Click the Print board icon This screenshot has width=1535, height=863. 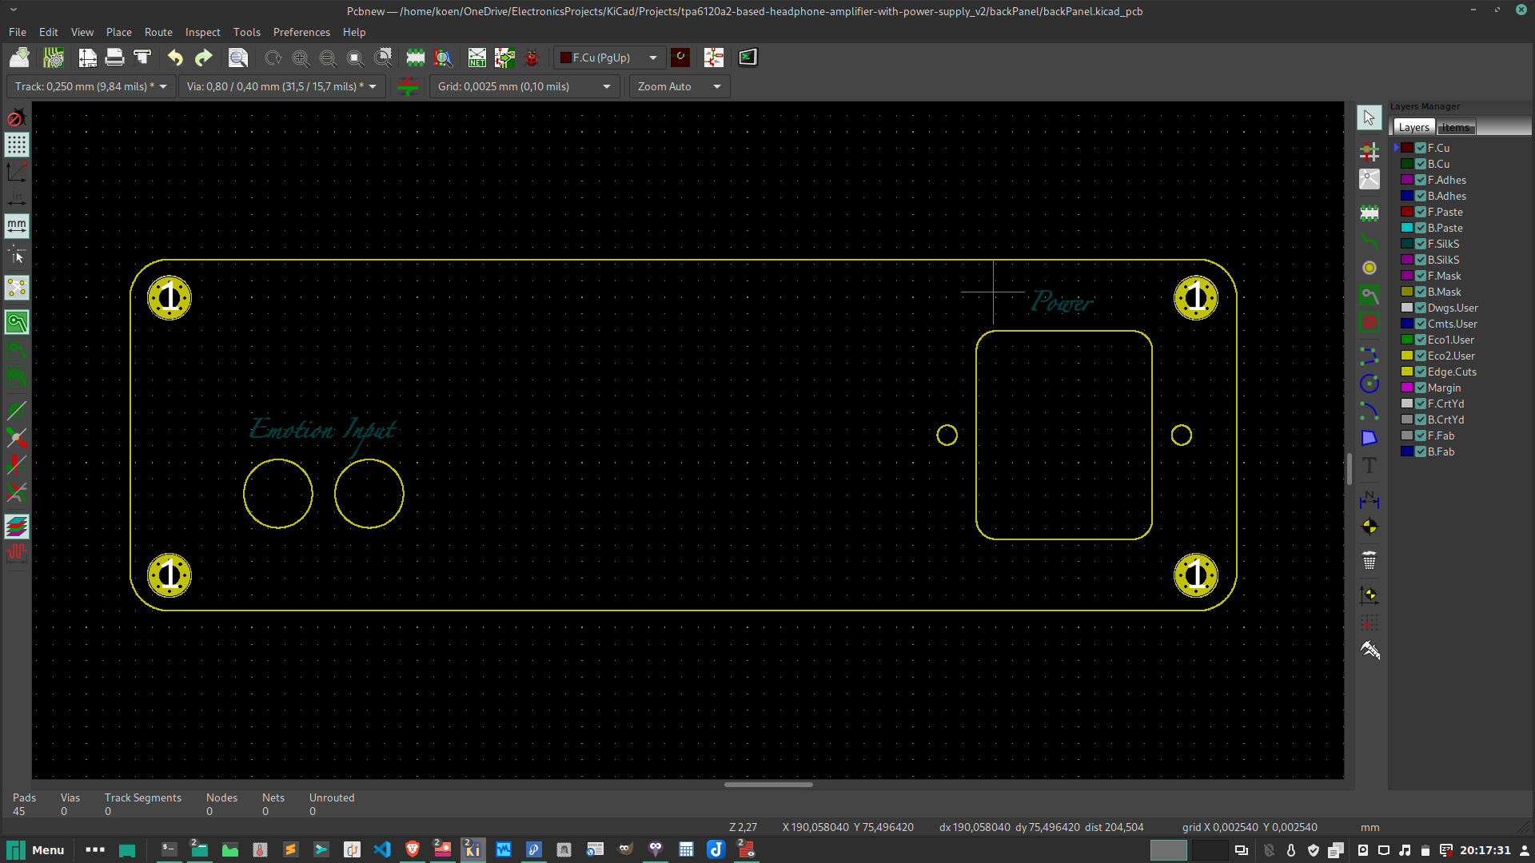point(114,58)
